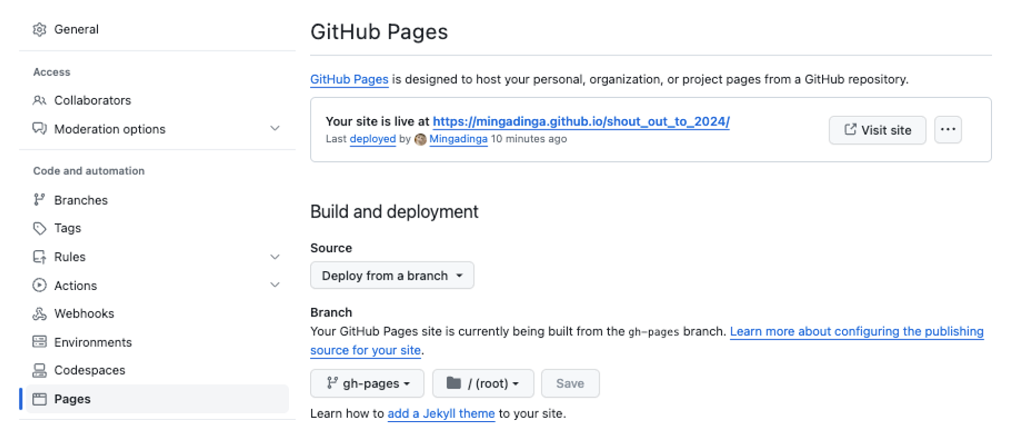
Task: Click the Collaborators people icon
Action: pos(39,100)
